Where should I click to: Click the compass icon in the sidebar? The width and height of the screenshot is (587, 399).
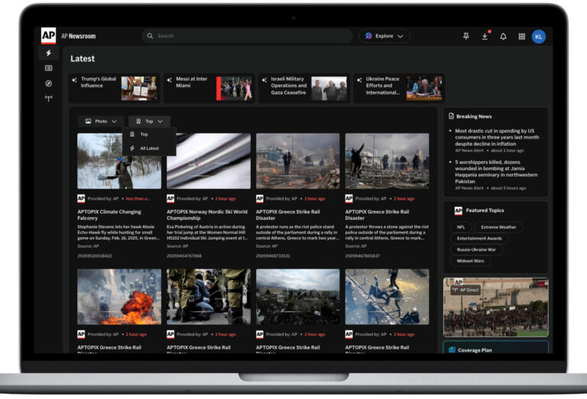coord(49,83)
